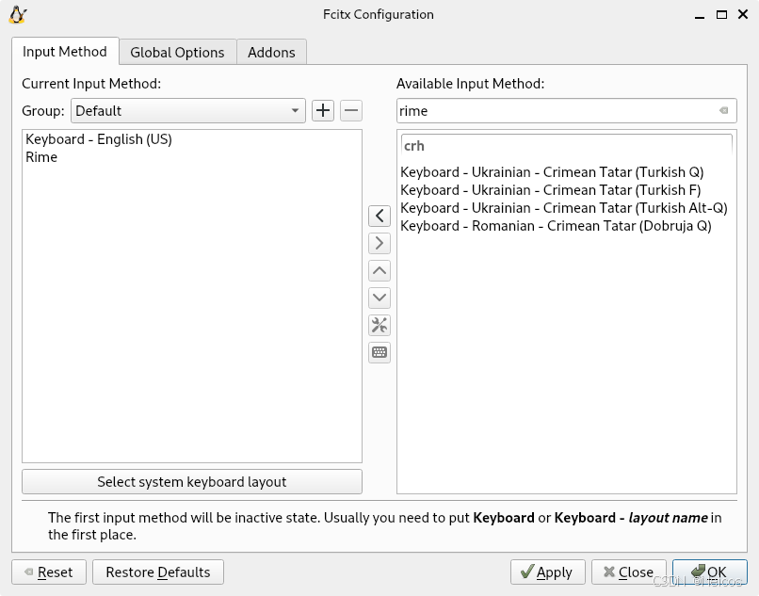Close window with title bar X
Screen dimensions: 759x596
[743, 14]
